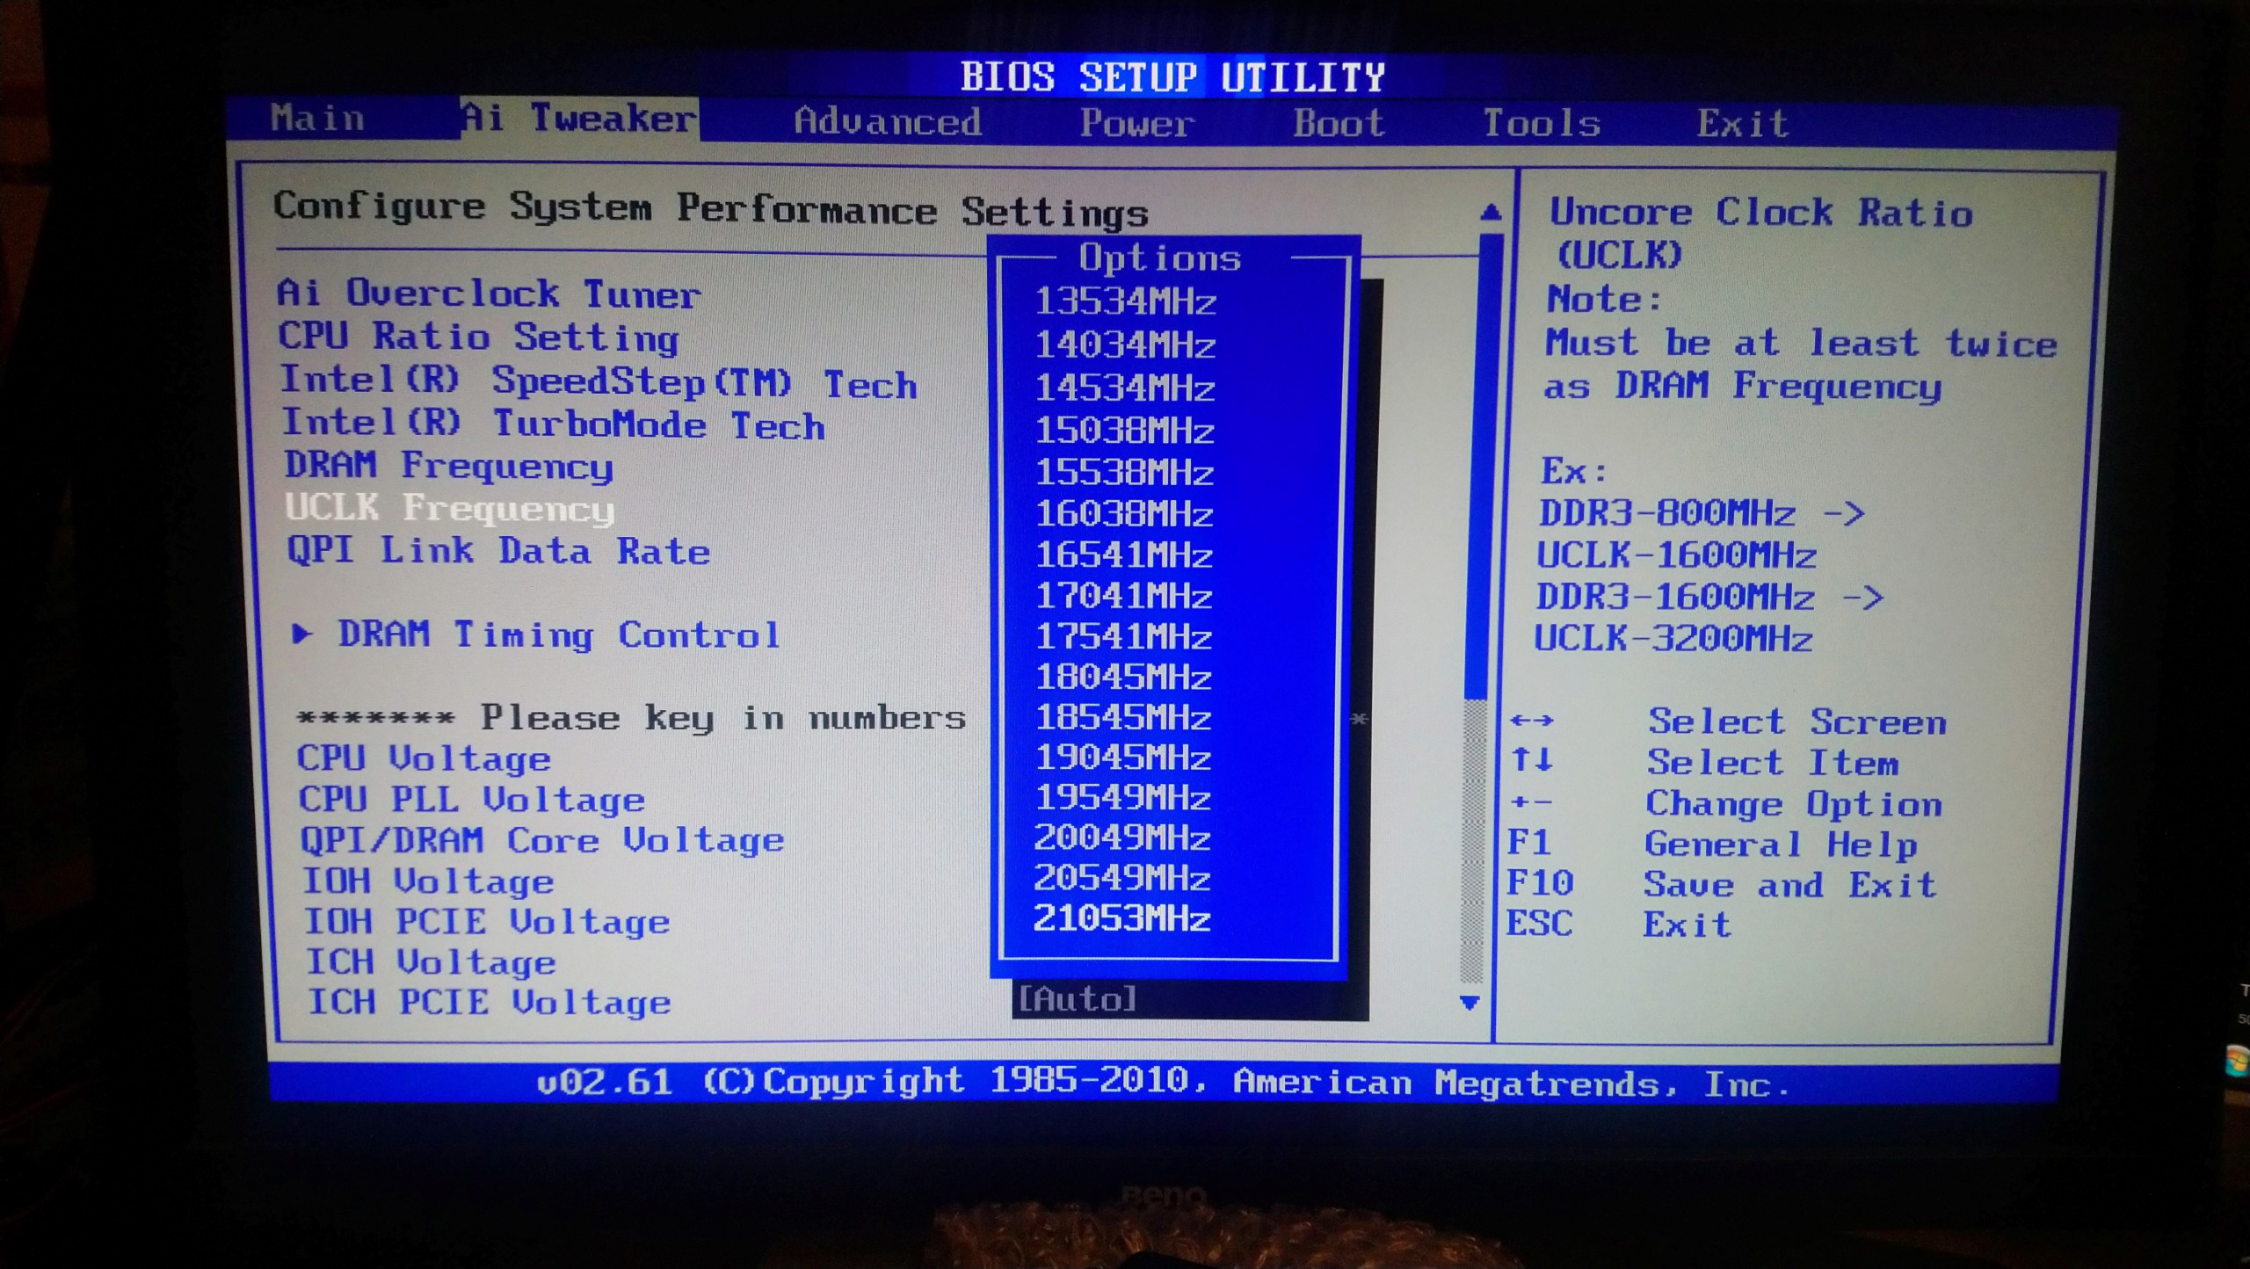Select Intel(R) SpeedStep(TM) Tech item
This screenshot has width=2250, height=1269.
click(x=599, y=382)
